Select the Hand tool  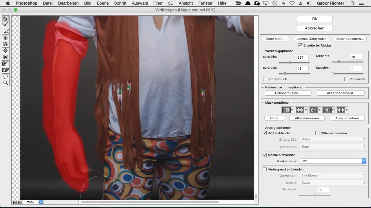[x=6, y=77]
